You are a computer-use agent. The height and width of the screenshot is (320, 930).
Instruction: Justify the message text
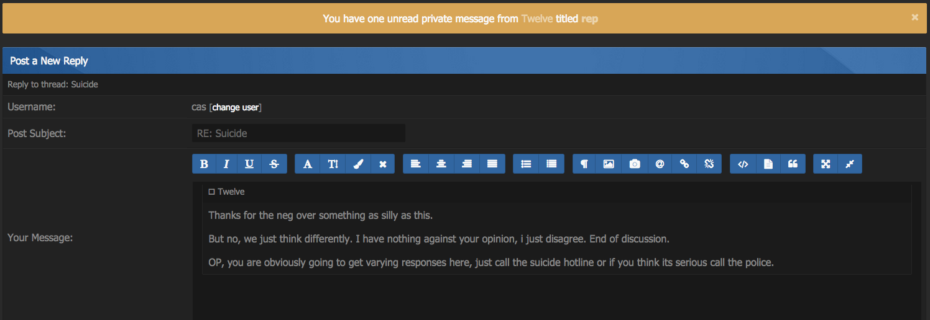[492, 164]
